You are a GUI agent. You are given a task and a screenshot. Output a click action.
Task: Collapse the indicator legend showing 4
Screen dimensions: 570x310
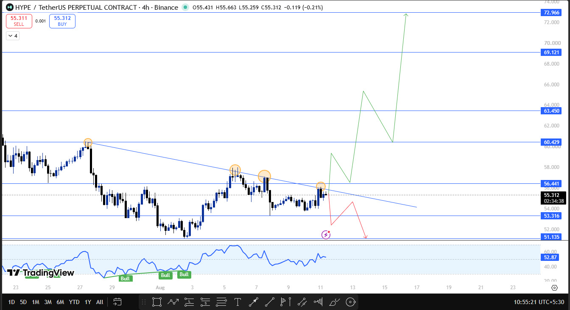tap(12, 36)
